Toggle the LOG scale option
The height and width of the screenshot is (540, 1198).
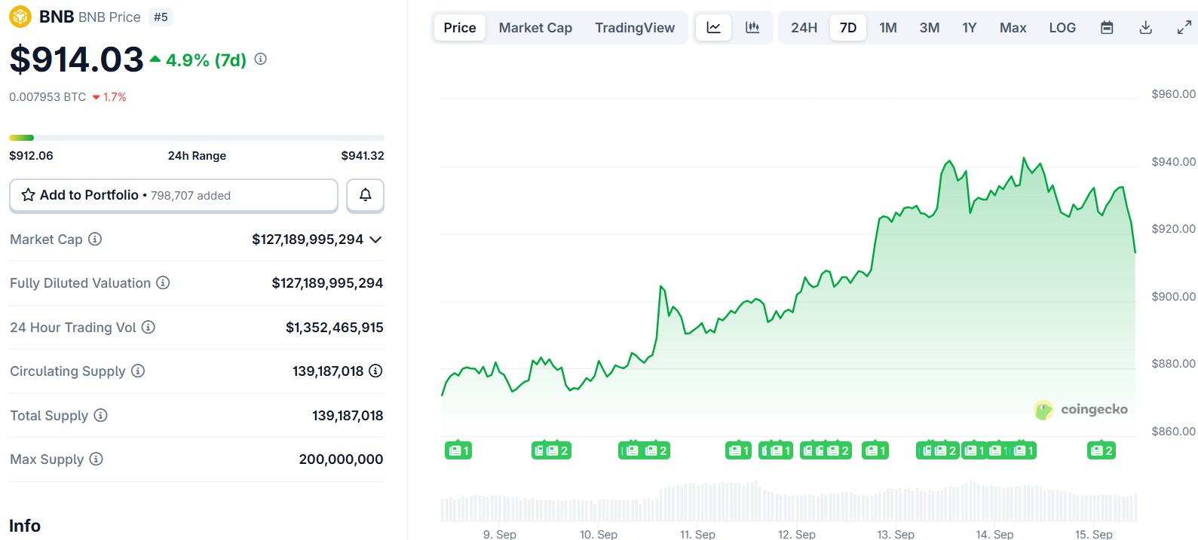click(x=1062, y=28)
